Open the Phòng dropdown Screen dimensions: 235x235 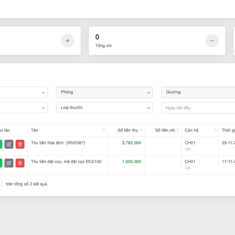pyautogui.click(x=104, y=92)
